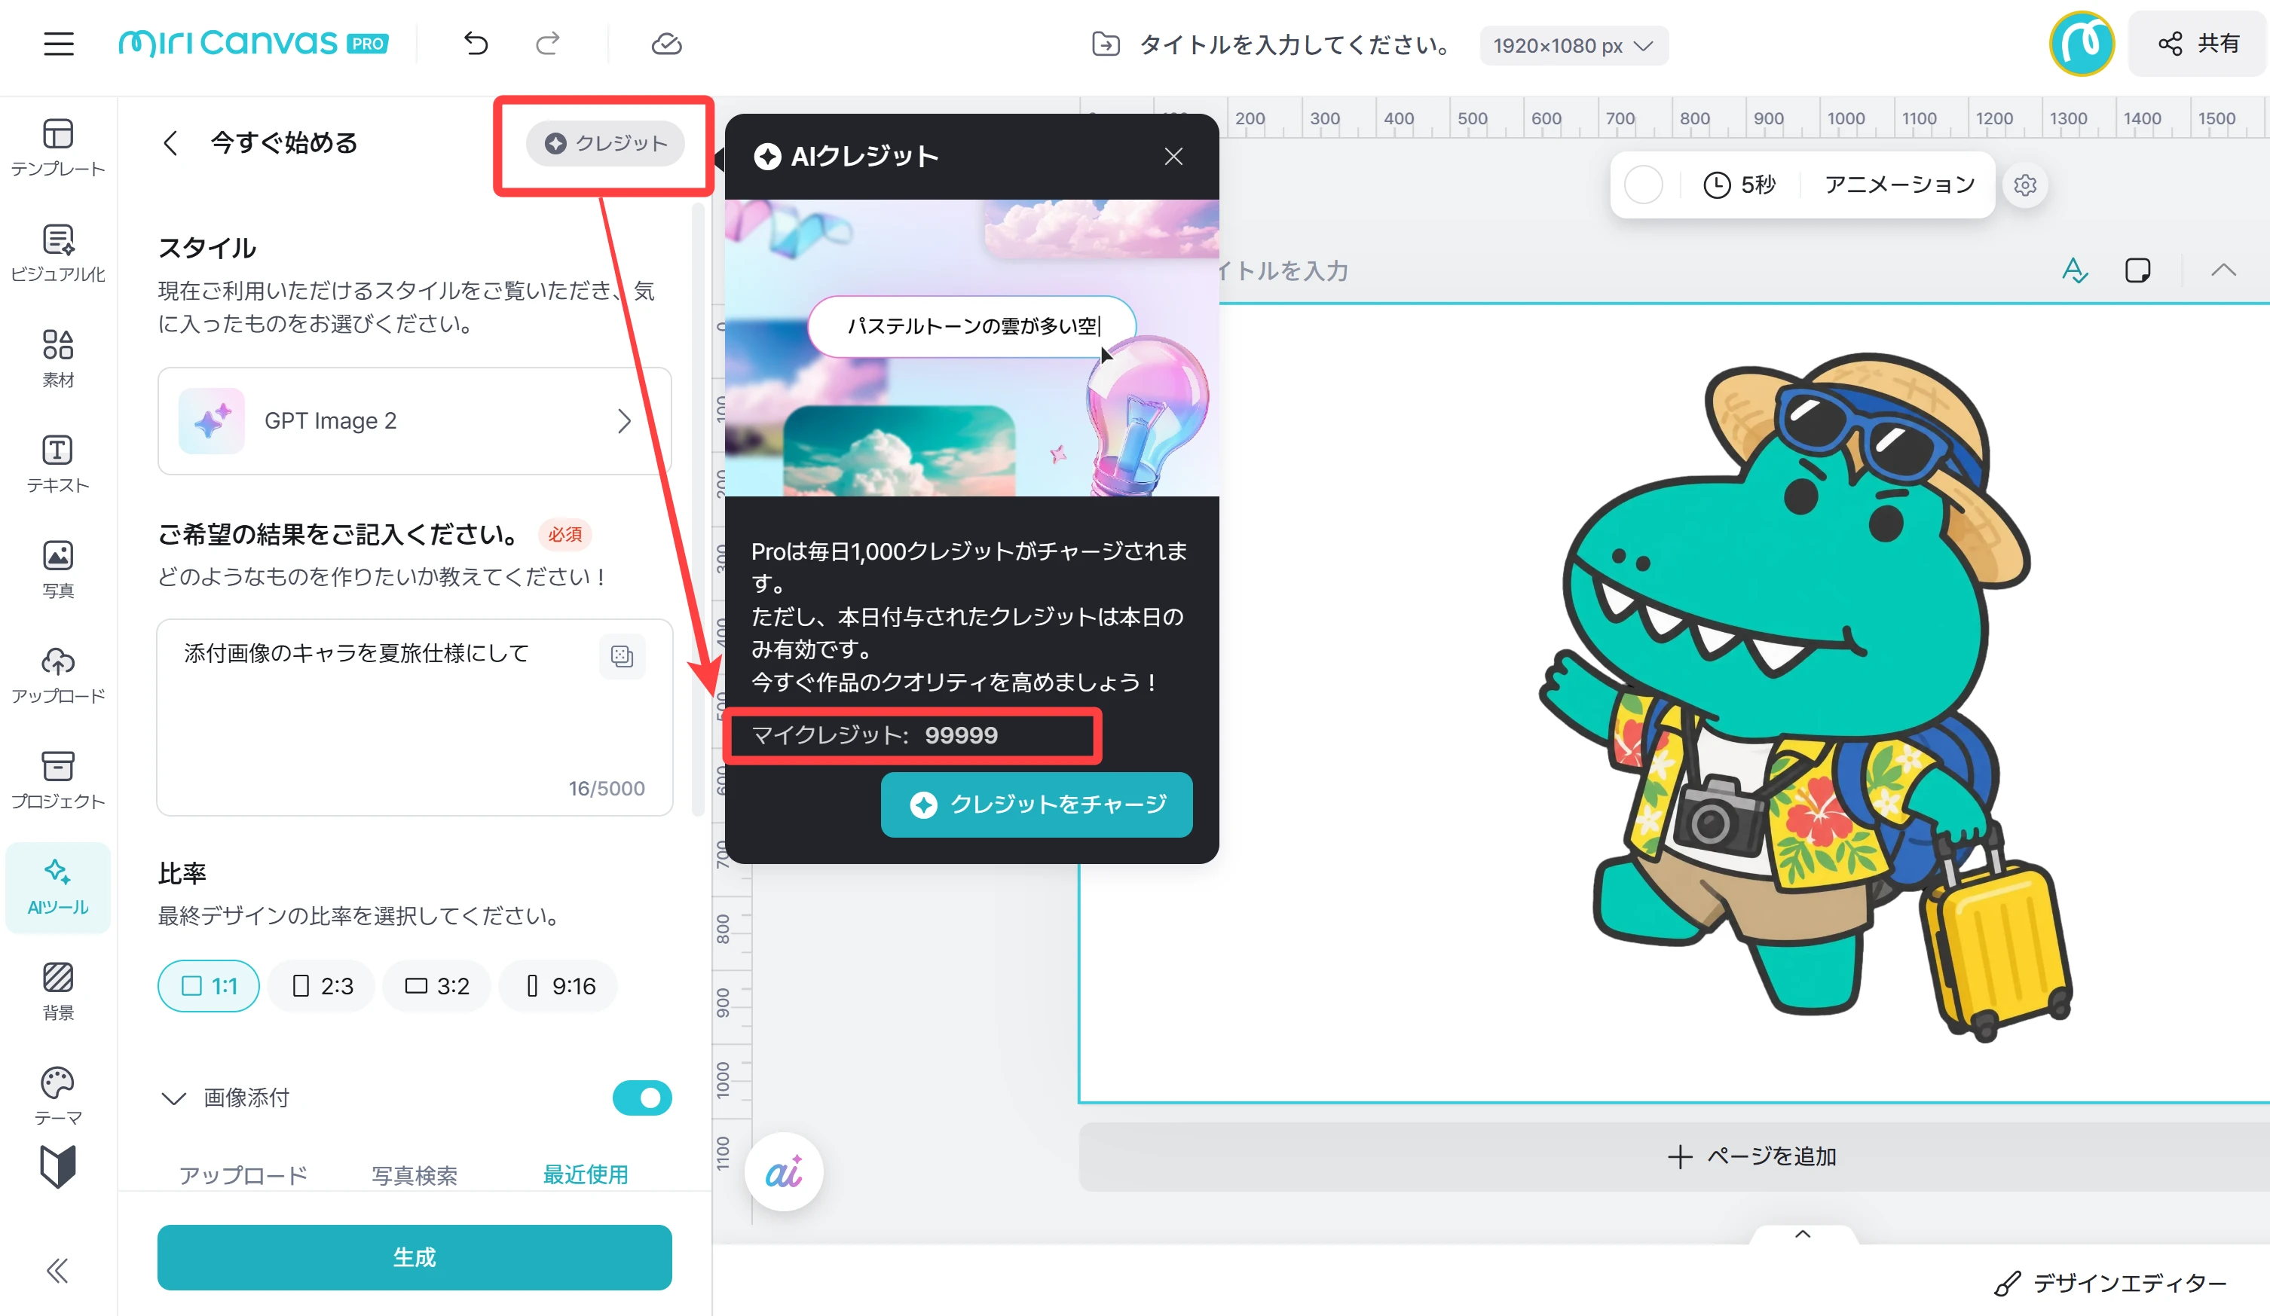This screenshot has width=2270, height=1316.
Task: Undo the last action
Action: pos(476,43)
